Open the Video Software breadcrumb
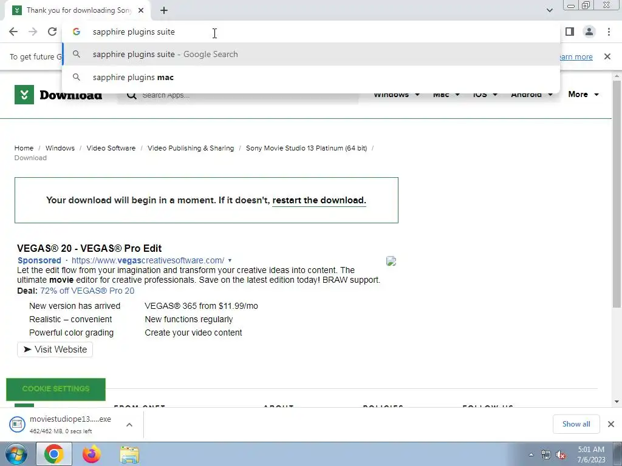Viewport: 622px width, 466px height. [111, 148]
